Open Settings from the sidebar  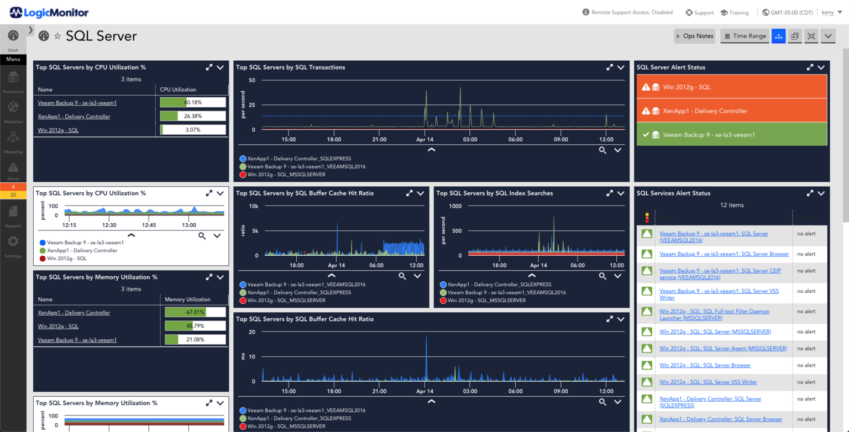(x=13, y=242)
